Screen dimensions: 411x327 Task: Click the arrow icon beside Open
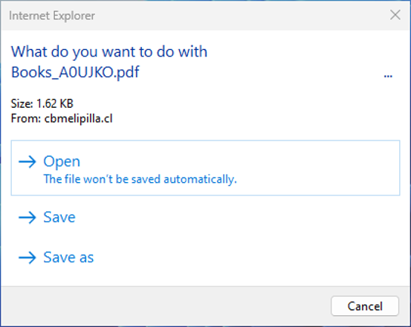pyautogui.click(x=27, y=162)
